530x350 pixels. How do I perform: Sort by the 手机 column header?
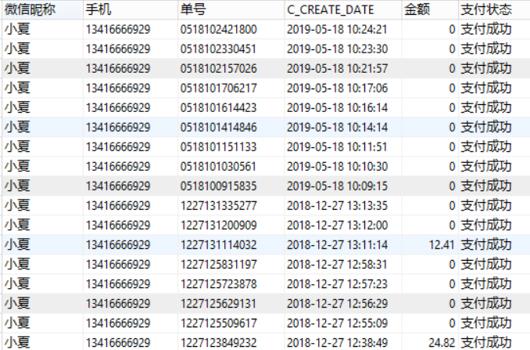[98, 10]
